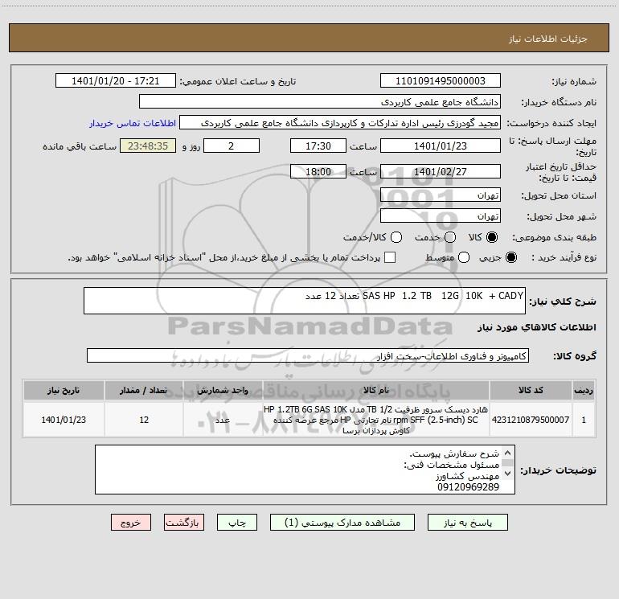Click the شهر محل تحویل field
Viewport: 619px width, 599px height.
[441, 216]
